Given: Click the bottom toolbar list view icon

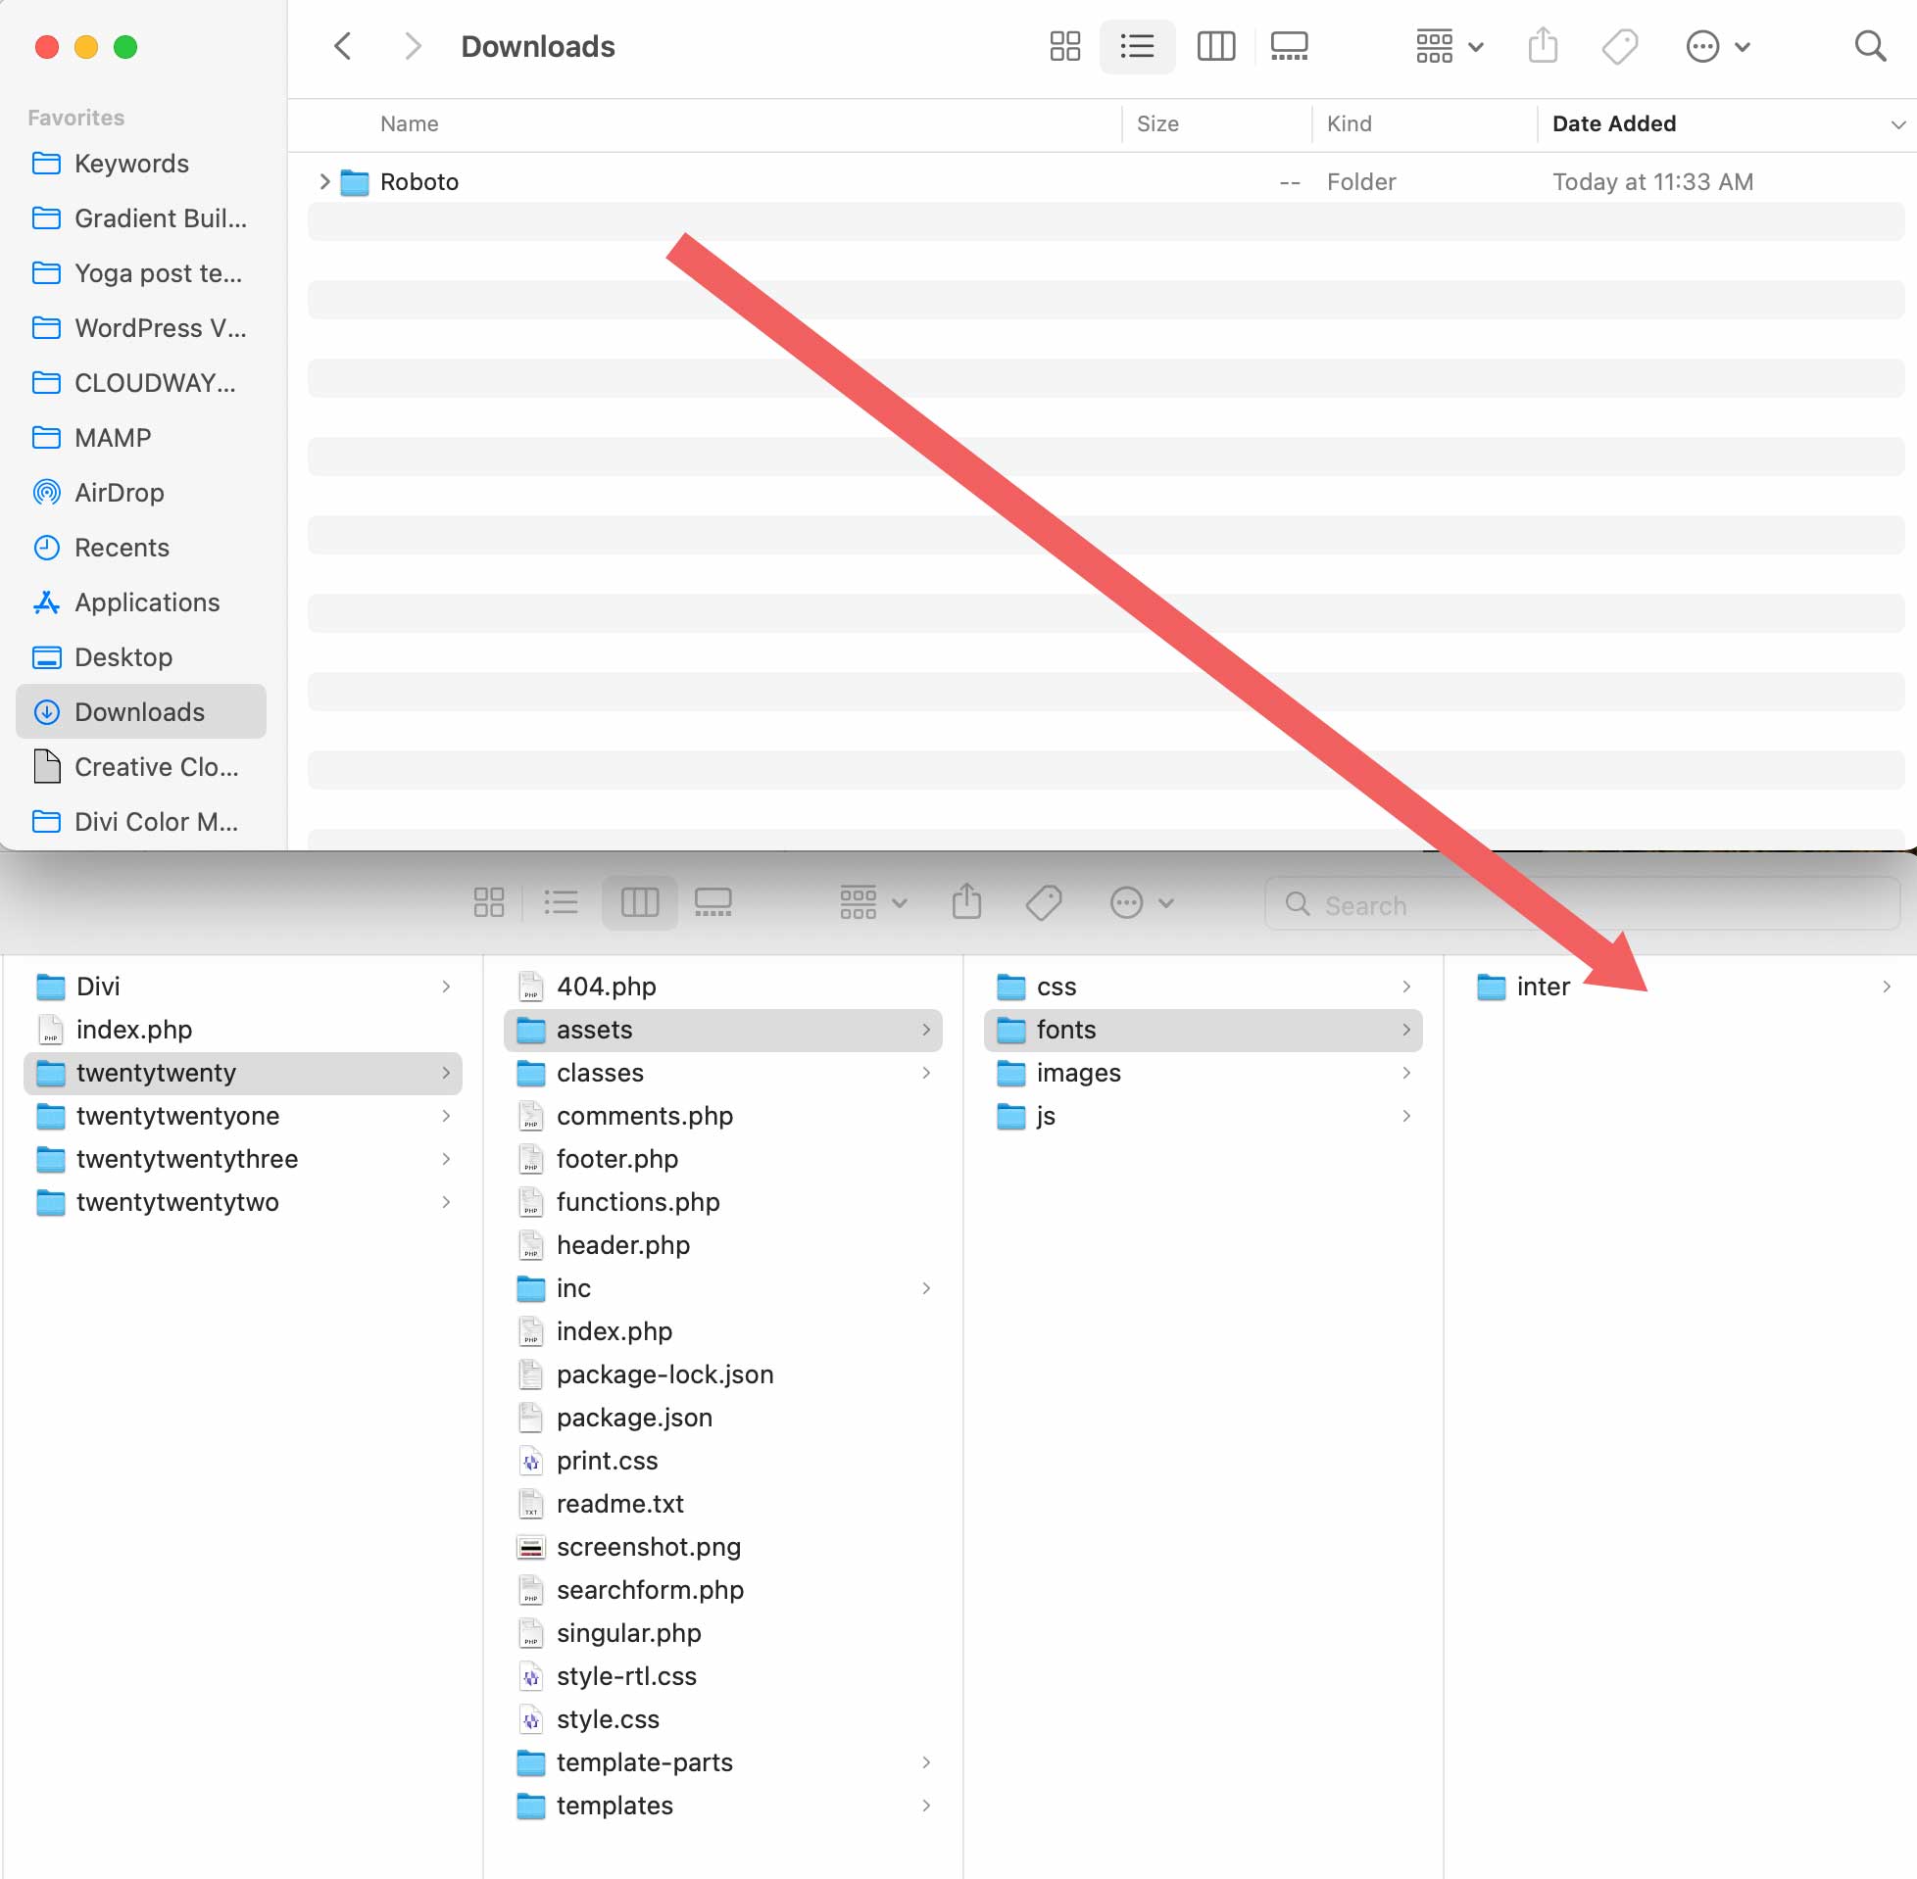Looking at the screenshot, I should click(x=560, y=901).
